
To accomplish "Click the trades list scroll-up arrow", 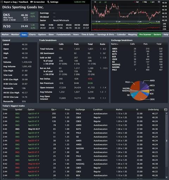I will pos(167,113).
